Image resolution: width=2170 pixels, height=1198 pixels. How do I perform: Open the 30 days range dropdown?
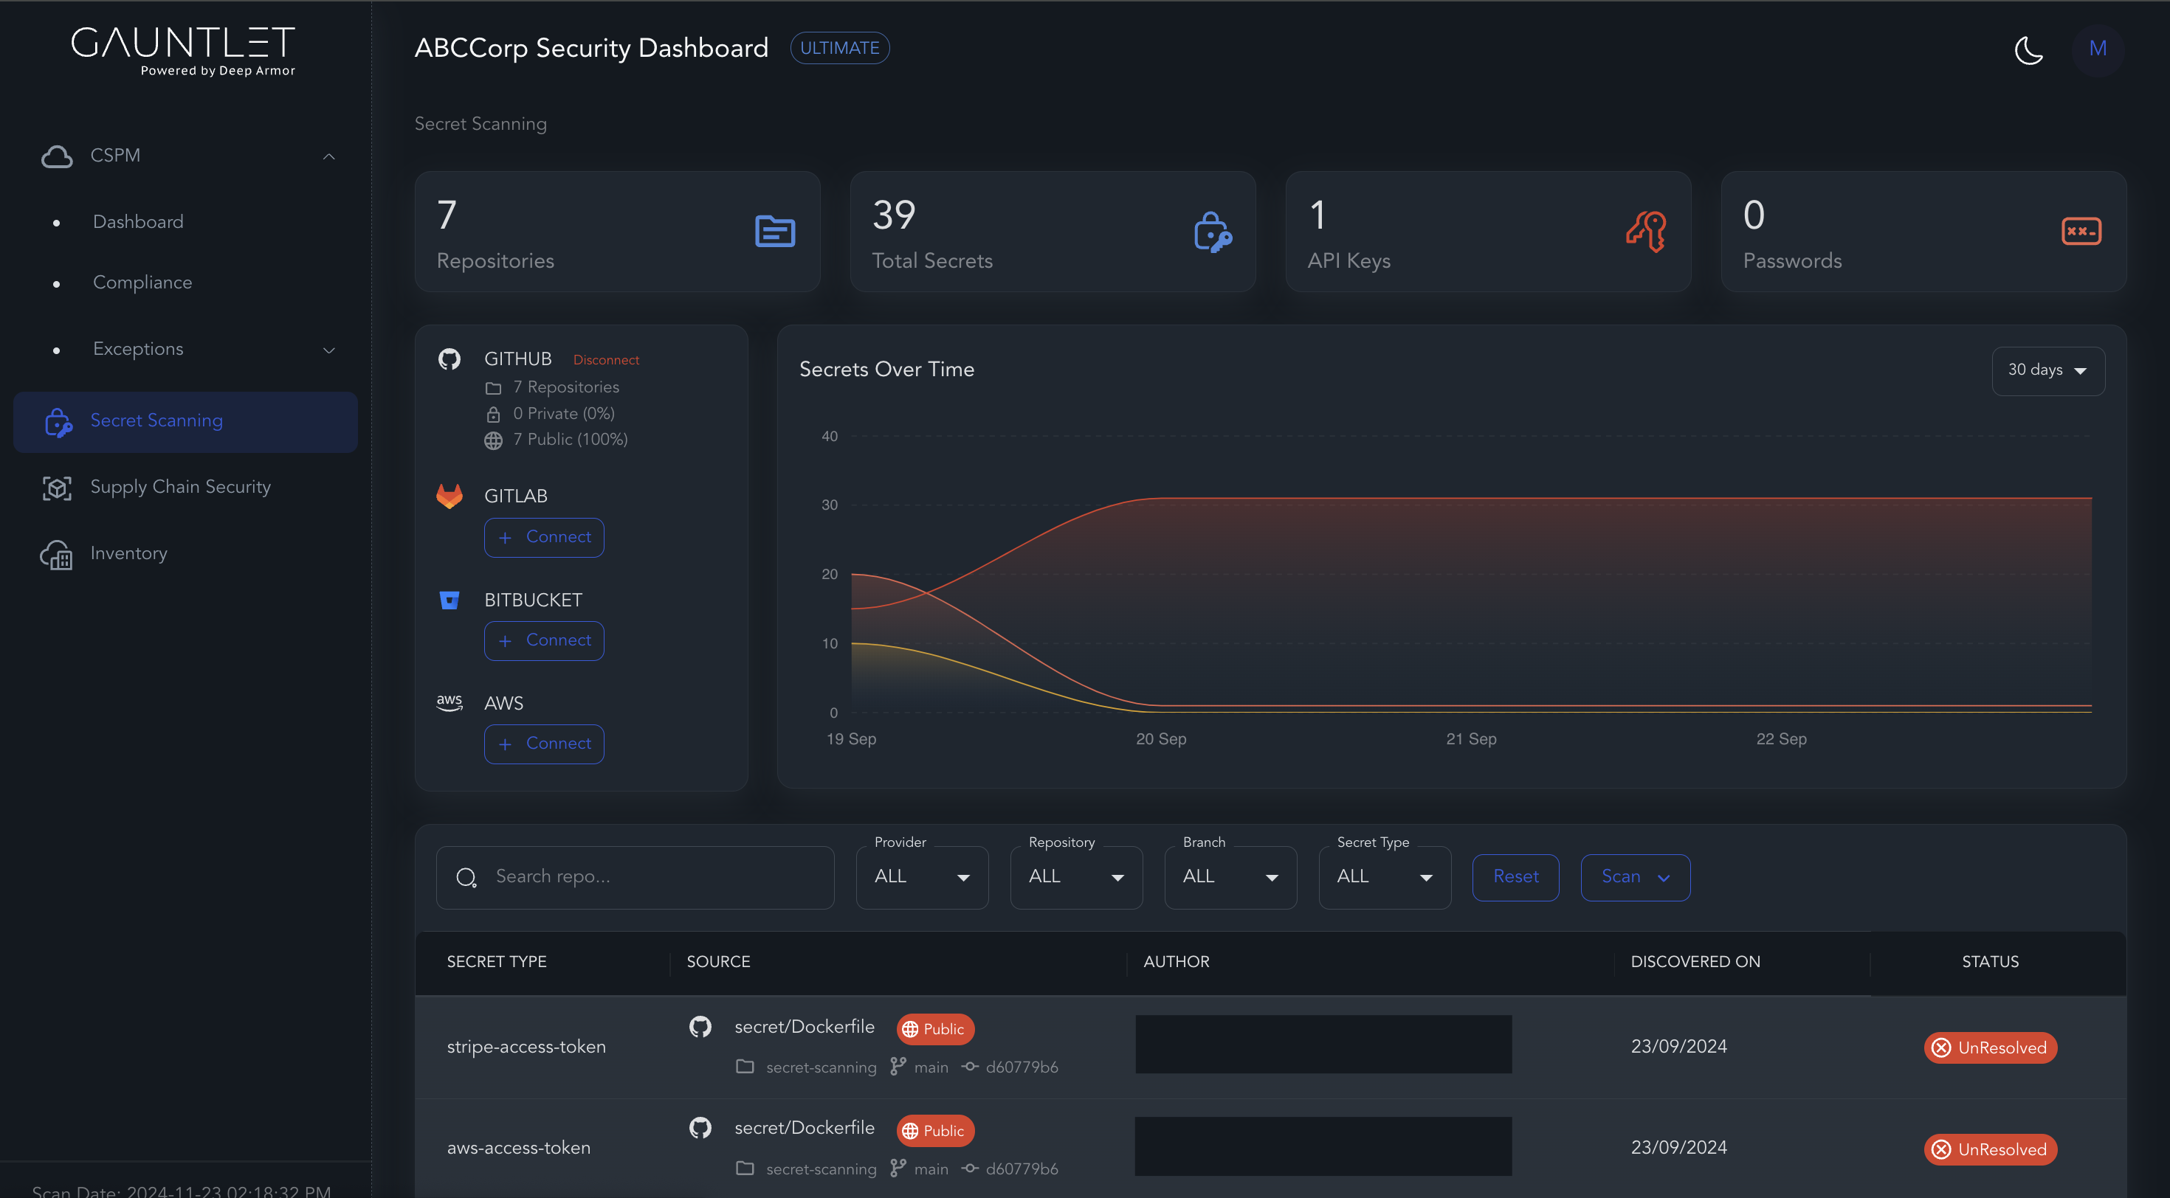2047,370
